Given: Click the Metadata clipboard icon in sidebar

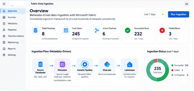Looking at the screenshot, I should [4, 24].
